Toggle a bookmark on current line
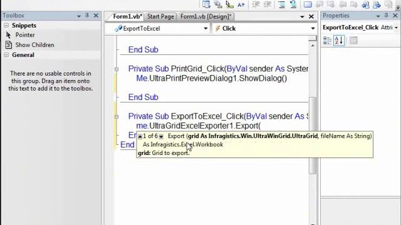 click(308, 4)
